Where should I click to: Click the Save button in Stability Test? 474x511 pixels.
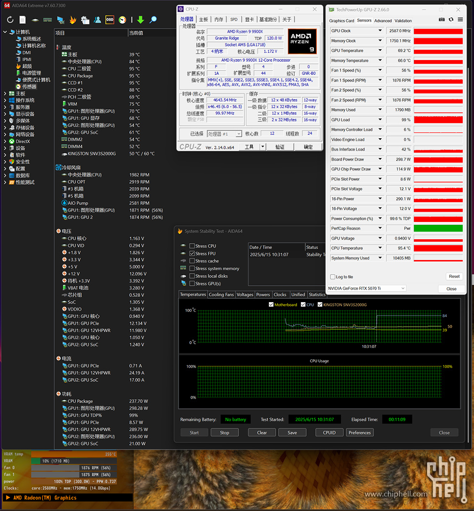coord(292,433)
